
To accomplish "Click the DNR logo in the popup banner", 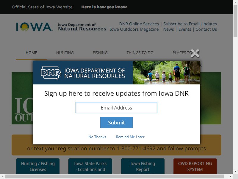I will pos(51,73).
